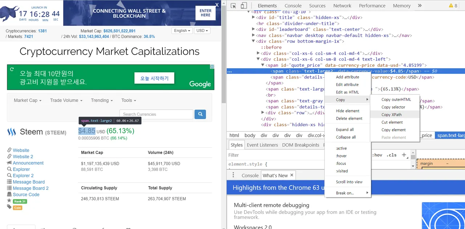Image resolution: width=465 pixels, height=229 pixels.
Task: Select Expand all in context menu
Action: [348, 130]
